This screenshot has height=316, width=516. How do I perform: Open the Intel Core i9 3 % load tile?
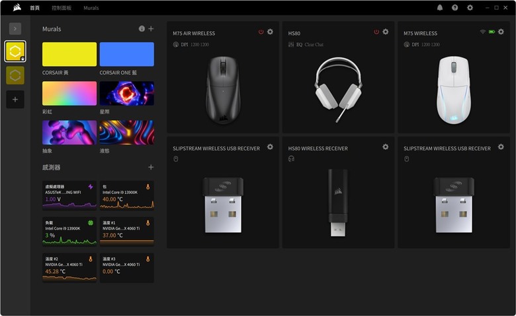(x=69, y=232)
